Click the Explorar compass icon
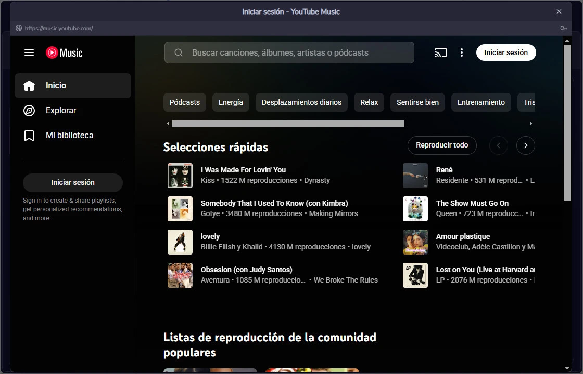Viewport: 583px width, 374px height. [x=29, y=110]
